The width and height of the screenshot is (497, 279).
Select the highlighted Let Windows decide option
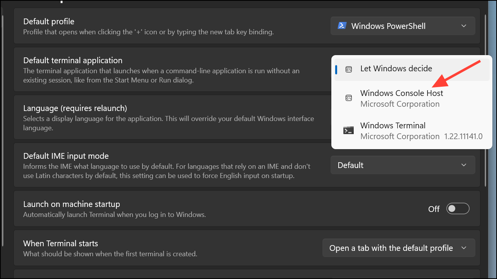point(396,68)
